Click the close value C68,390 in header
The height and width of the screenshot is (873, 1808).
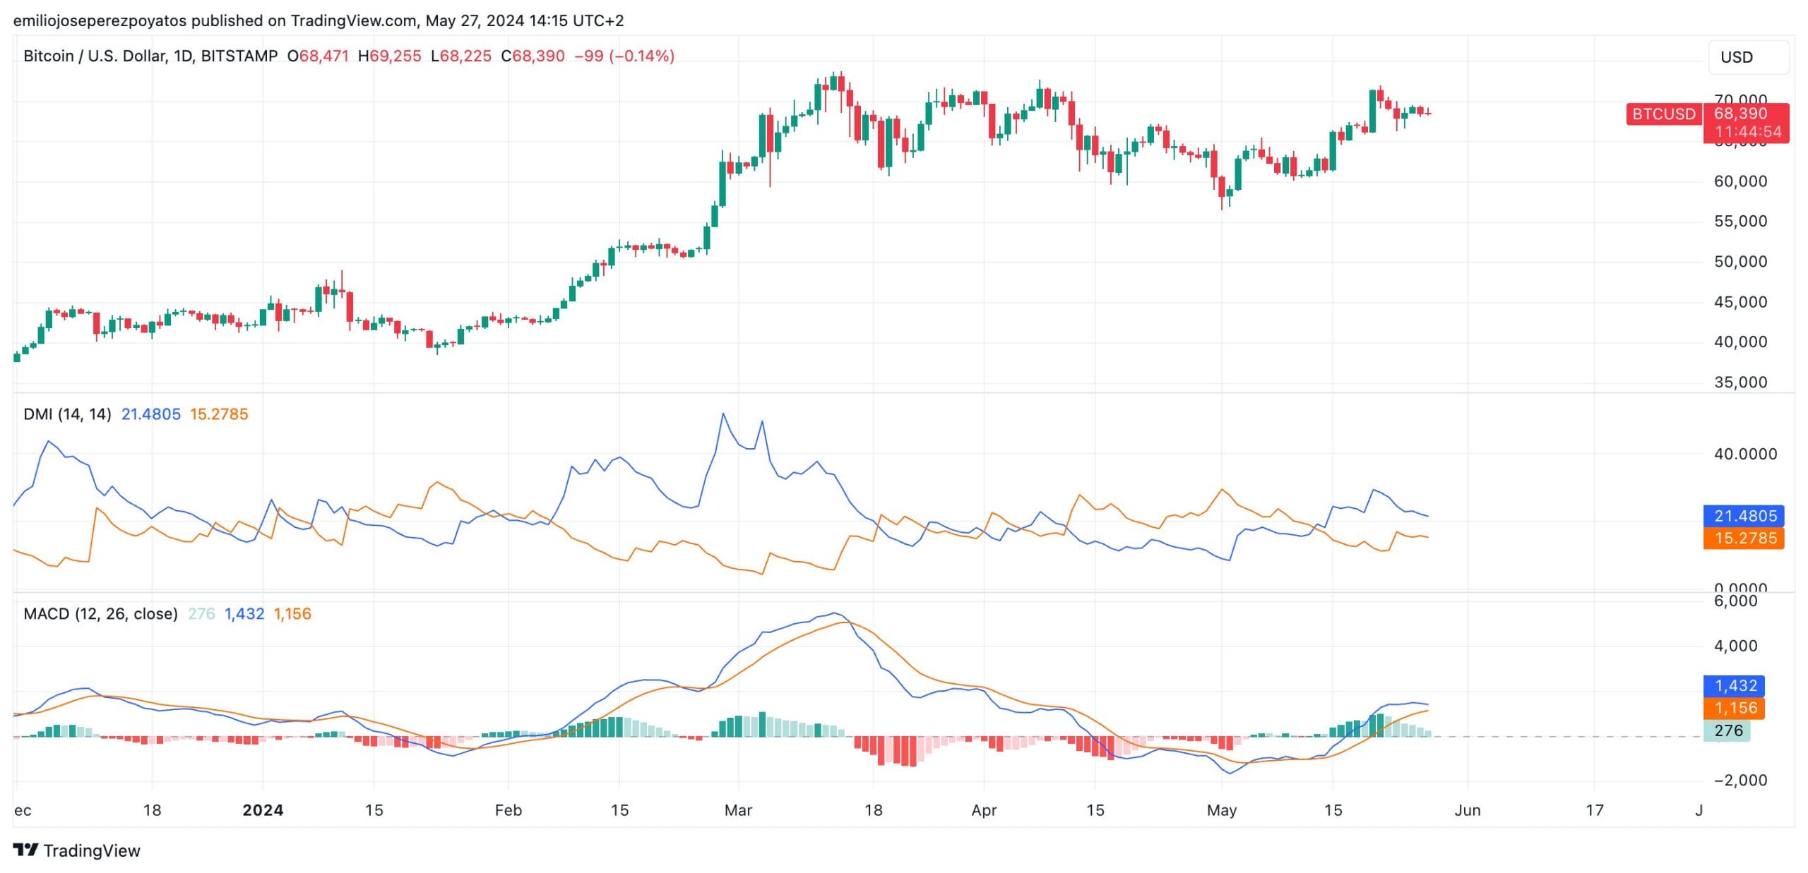point(533,56)
